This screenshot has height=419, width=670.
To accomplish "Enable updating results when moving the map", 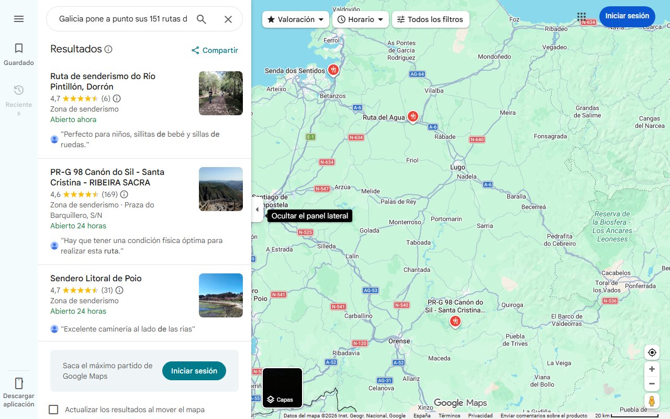I will [53, 410].
